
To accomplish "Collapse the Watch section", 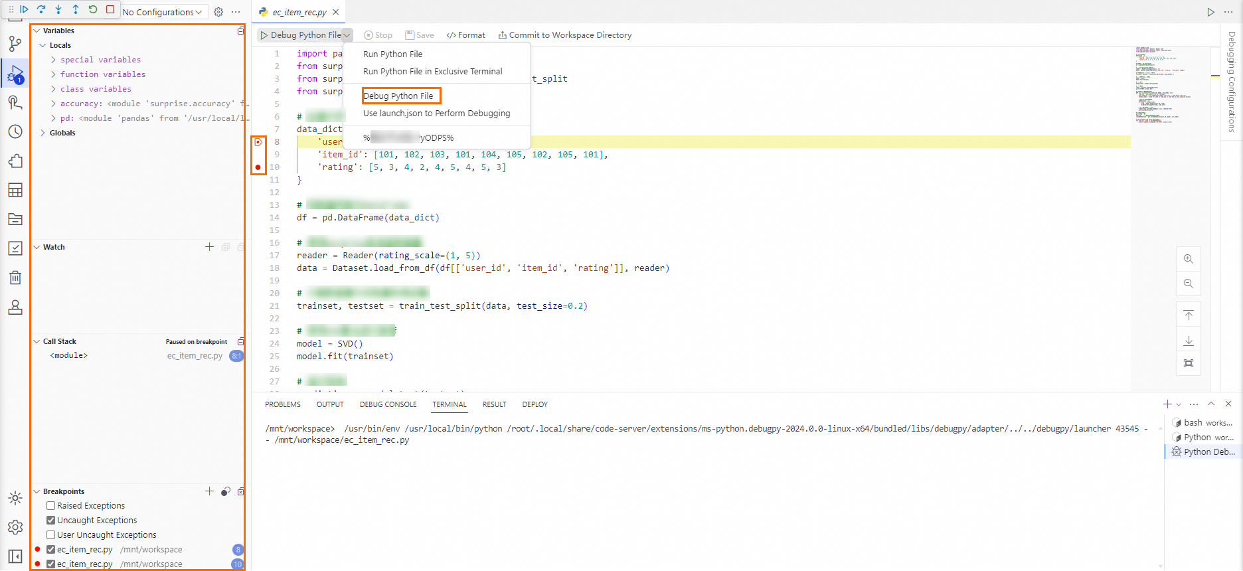I will 37,247.
